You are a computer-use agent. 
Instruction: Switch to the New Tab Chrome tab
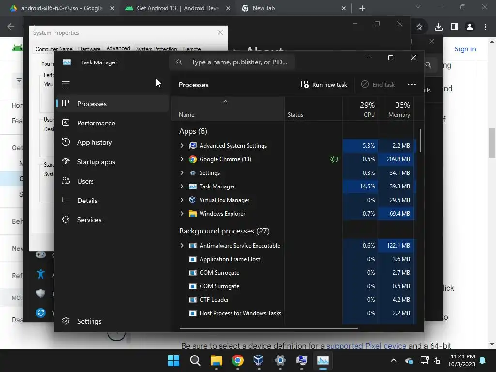tap(293, 8)
